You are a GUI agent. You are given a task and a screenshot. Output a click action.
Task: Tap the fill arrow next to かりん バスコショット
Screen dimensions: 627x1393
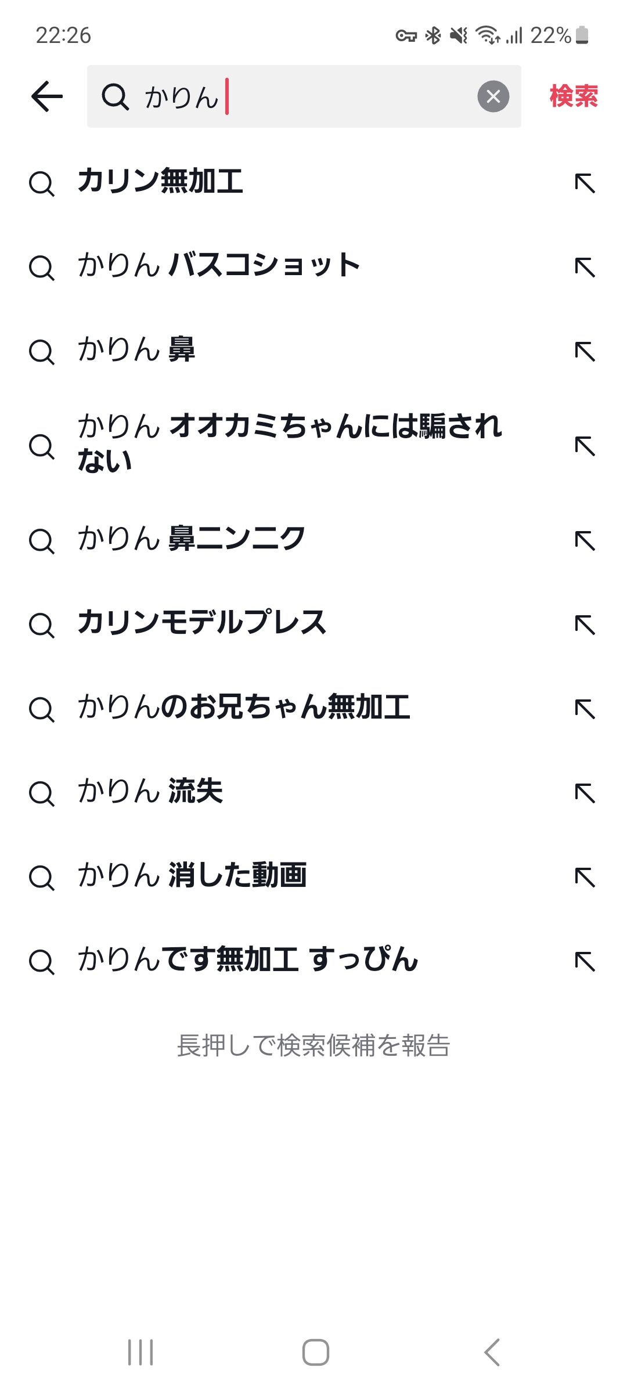[x=585, y=267]
